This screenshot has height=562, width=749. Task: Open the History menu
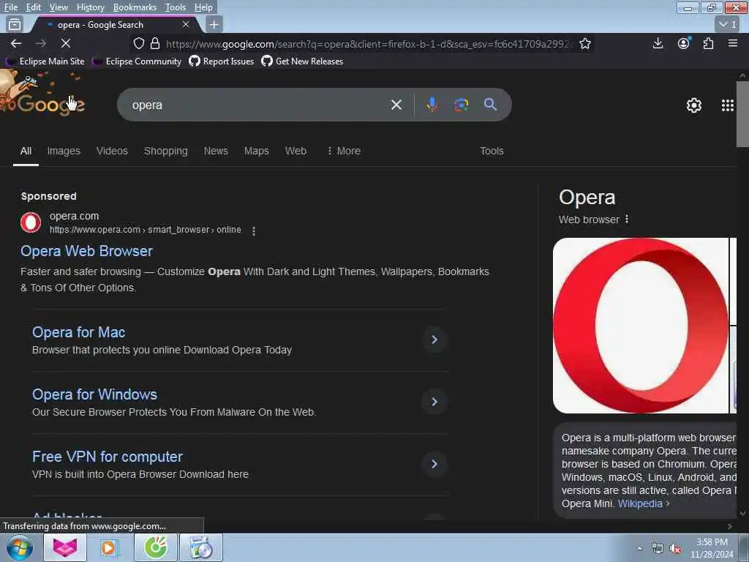click(x=90, y=7)
